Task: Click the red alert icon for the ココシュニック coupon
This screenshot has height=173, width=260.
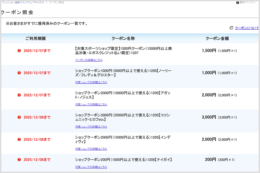Action: coord(19,117)
